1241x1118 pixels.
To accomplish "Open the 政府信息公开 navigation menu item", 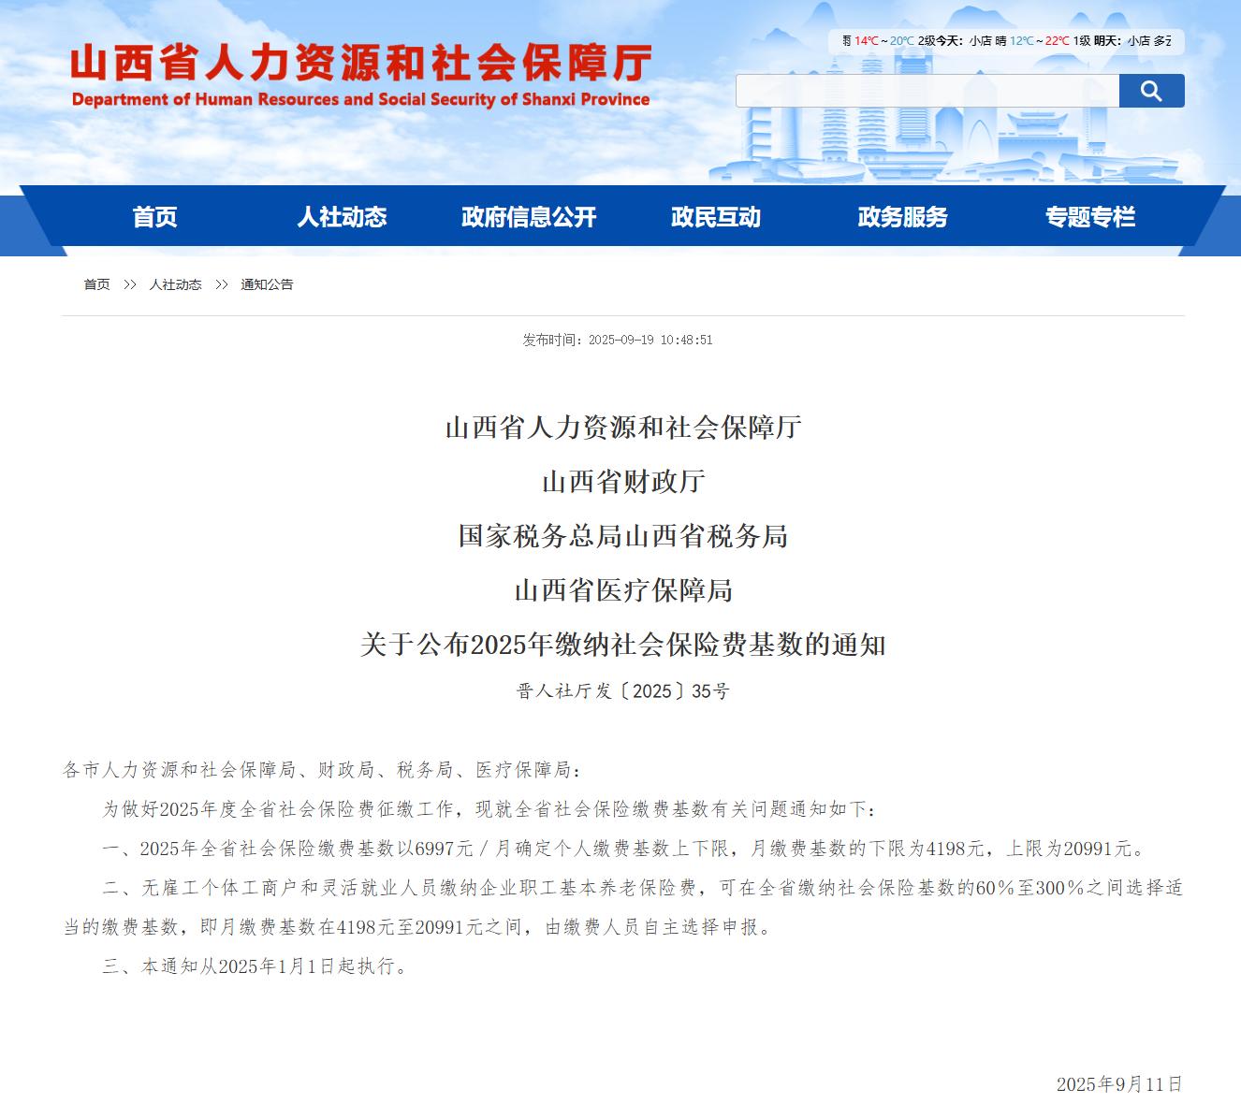I will 527,218.
